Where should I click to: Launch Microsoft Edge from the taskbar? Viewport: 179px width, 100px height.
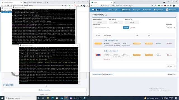tap(53, 98)
